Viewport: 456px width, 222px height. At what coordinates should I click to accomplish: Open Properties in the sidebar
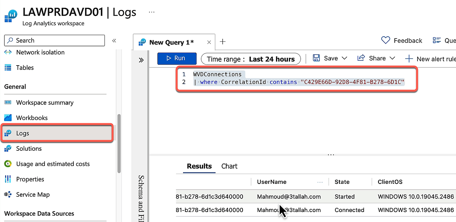click(30, 179)
